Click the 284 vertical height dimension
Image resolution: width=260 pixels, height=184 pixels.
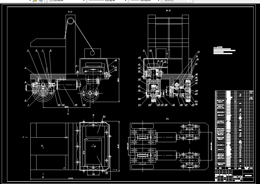pos(118,80)
